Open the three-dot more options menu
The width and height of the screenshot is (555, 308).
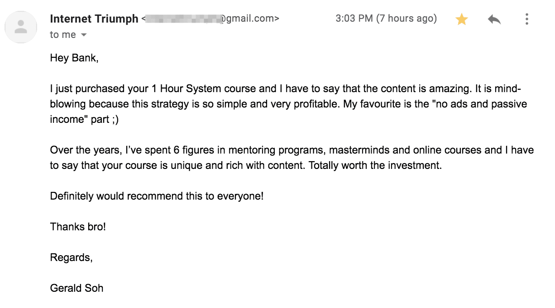526,19
